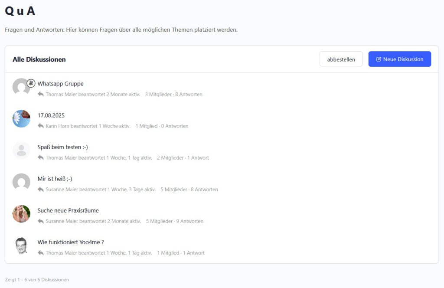Click the reply arrow icon under Whatsapp Gruppe
Image resolution: width=444 pixels, height=288 pixels.
[41, 94]
